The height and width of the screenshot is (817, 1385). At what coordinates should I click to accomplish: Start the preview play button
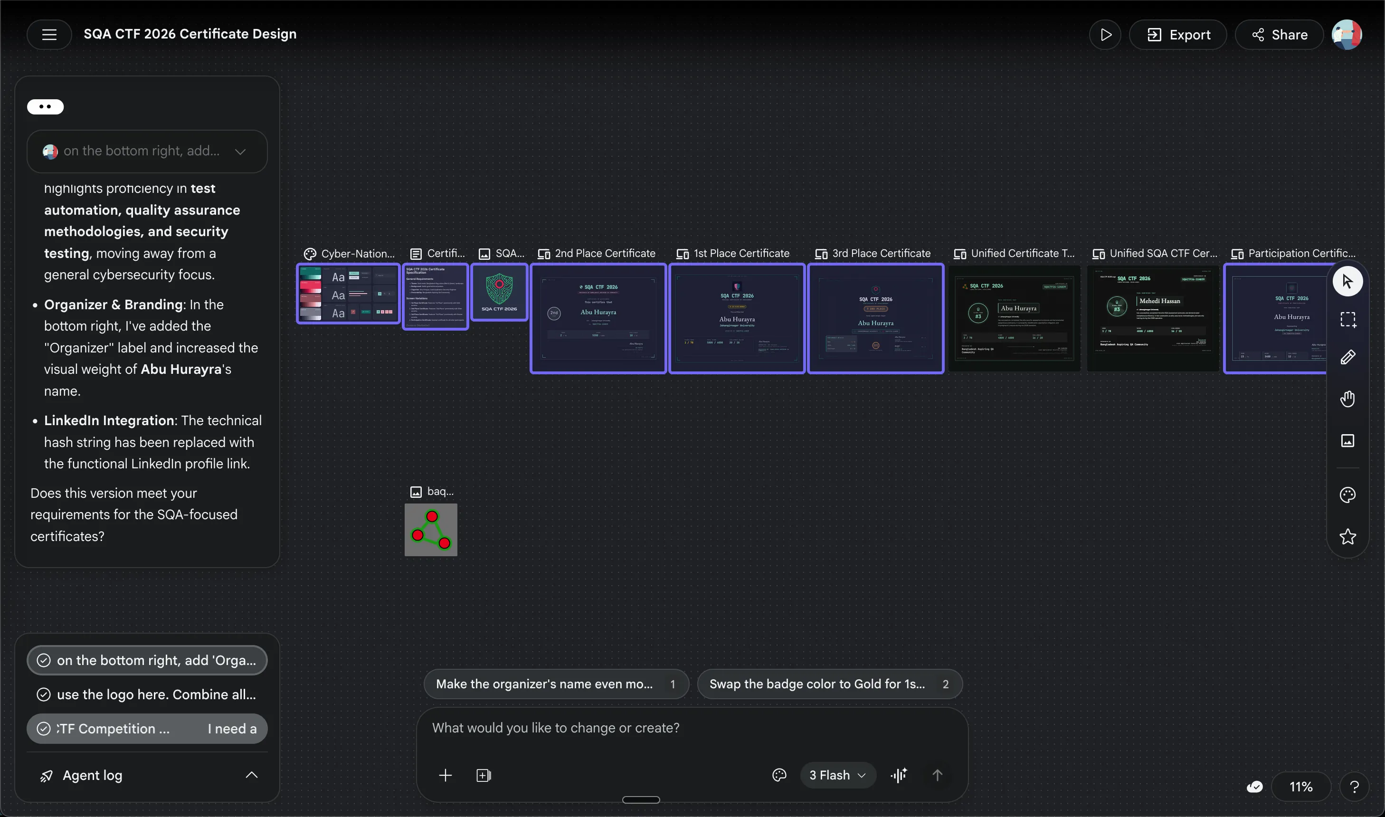(x=1105, y=35)
